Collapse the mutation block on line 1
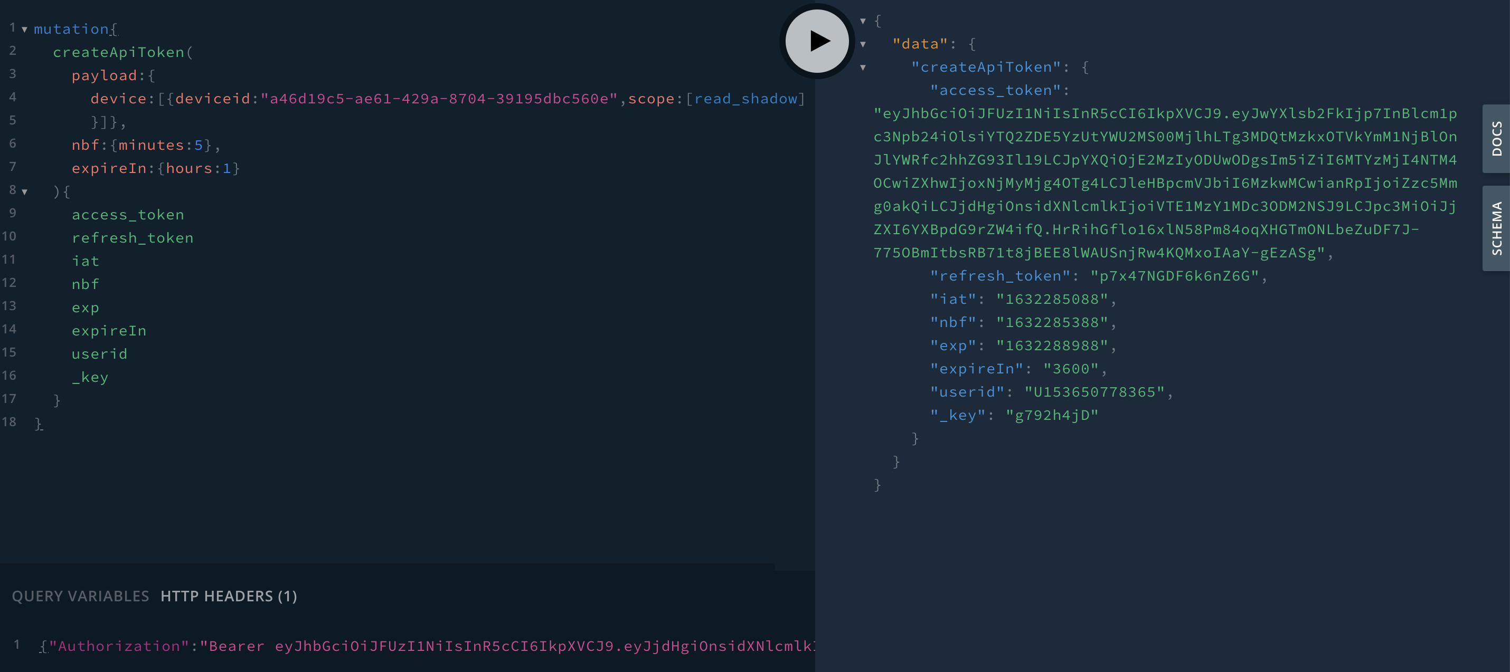 click(x=25, y=30)
